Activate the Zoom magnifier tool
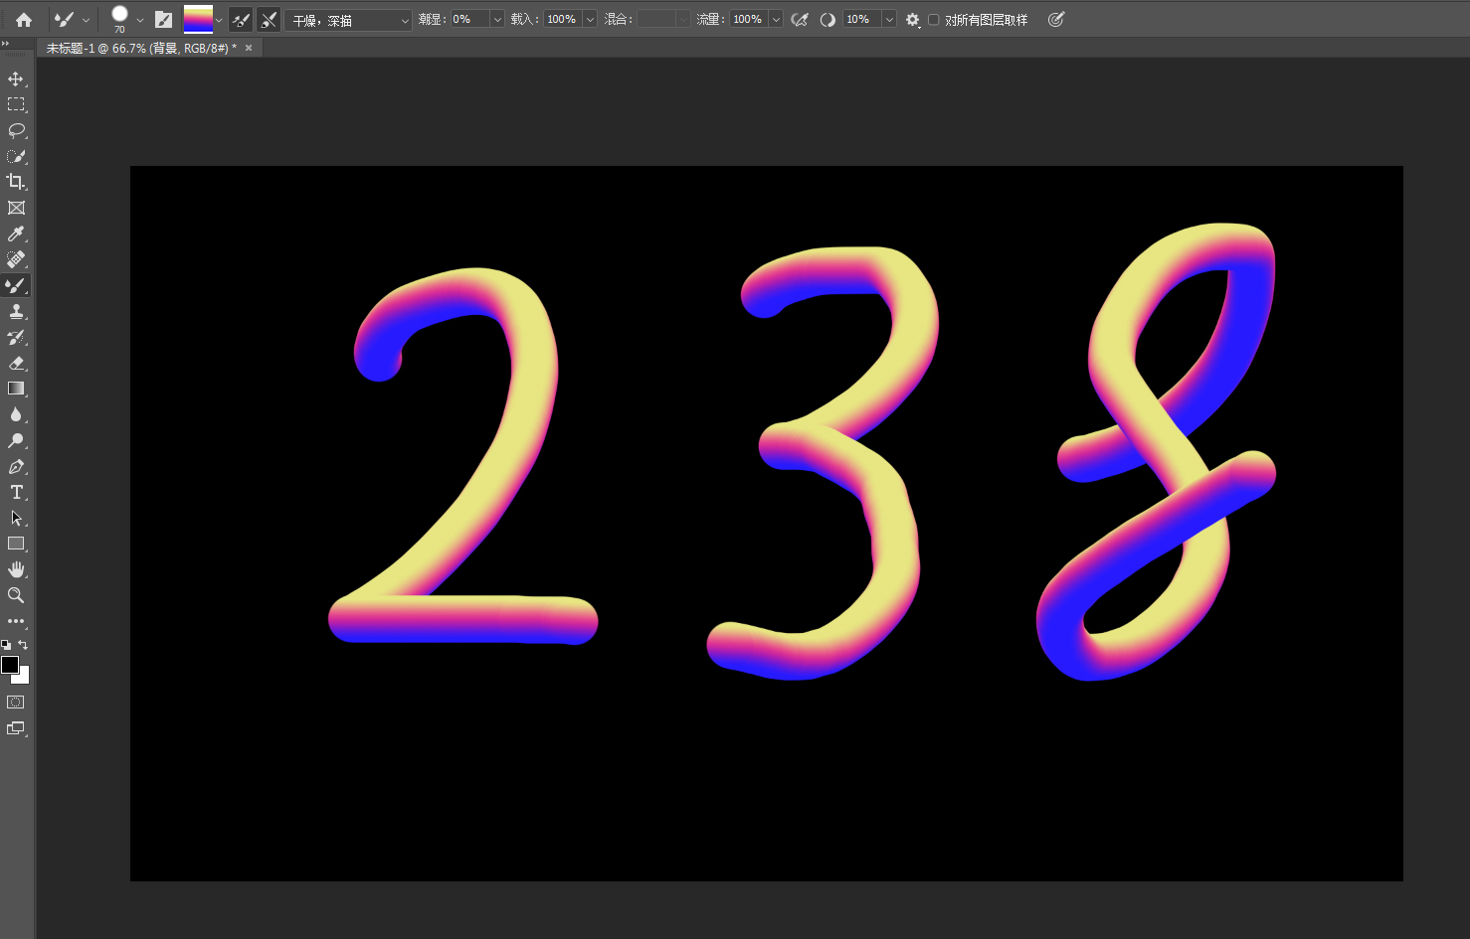 [16, 595]
